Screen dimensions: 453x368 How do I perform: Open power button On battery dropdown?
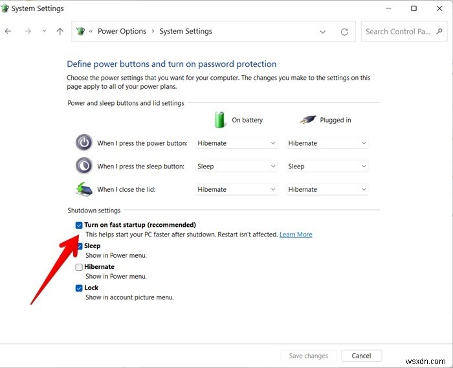point(237,143)
